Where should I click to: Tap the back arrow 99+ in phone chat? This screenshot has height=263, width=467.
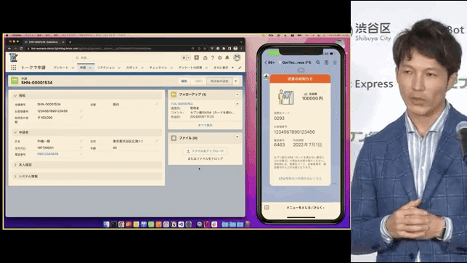coord(269,62)
